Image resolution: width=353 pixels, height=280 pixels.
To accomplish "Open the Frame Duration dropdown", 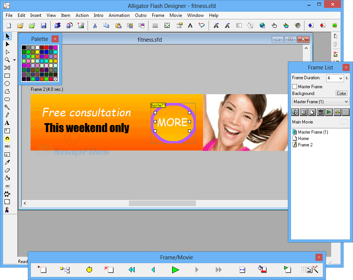I will click(340, 78).
